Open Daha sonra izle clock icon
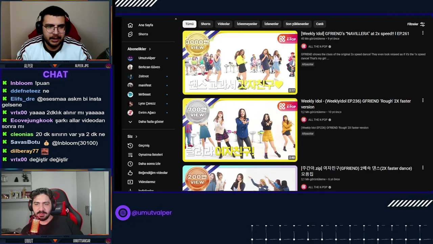The width and height of the screenshot is (433, 244). pos(130,164)
